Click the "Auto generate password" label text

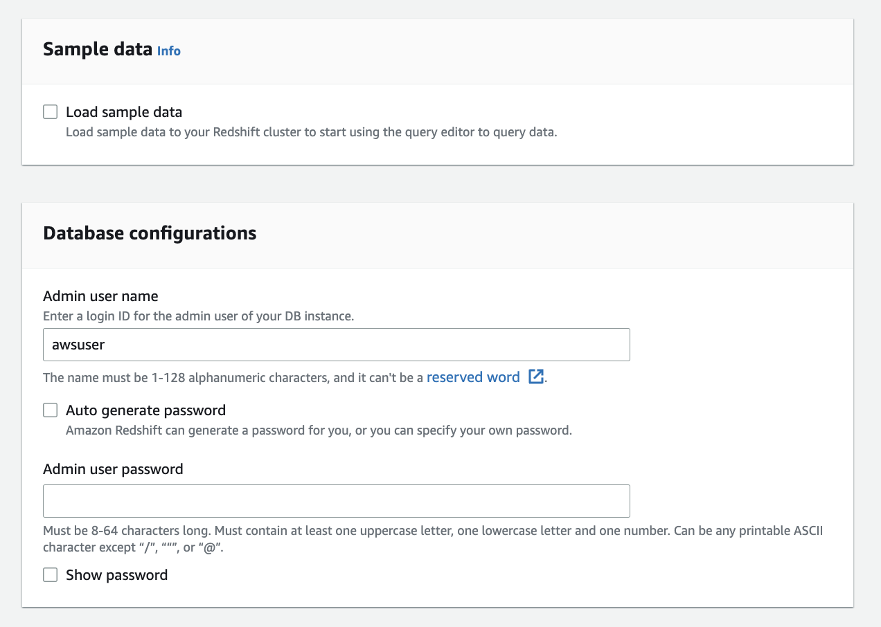145,410
